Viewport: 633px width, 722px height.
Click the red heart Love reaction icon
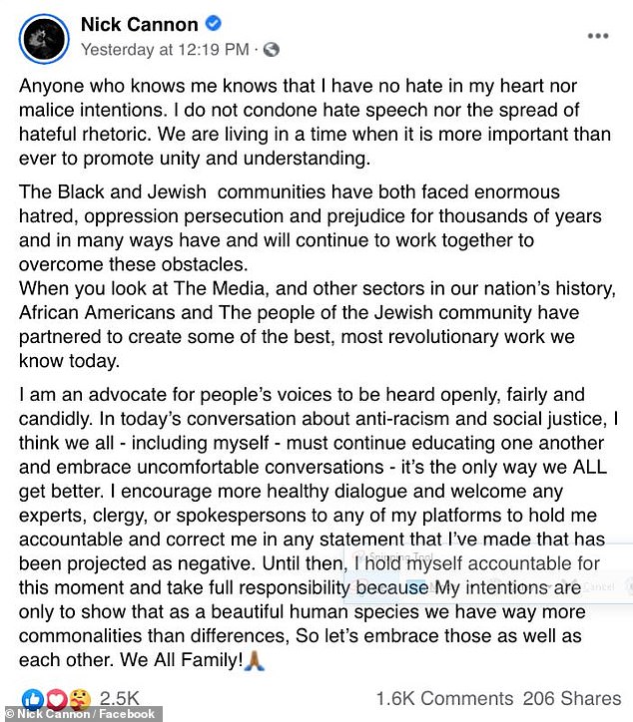coord(56,700)
